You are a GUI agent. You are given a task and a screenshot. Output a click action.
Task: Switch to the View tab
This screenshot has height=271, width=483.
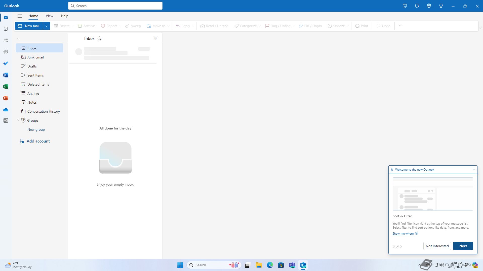[x=49, y=16]
